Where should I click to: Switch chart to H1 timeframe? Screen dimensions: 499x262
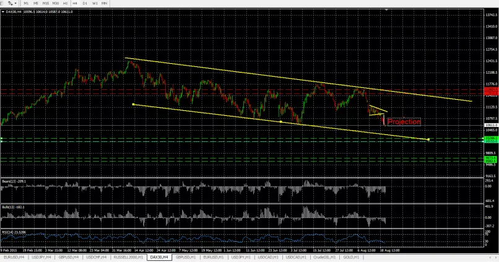(65, 3)
